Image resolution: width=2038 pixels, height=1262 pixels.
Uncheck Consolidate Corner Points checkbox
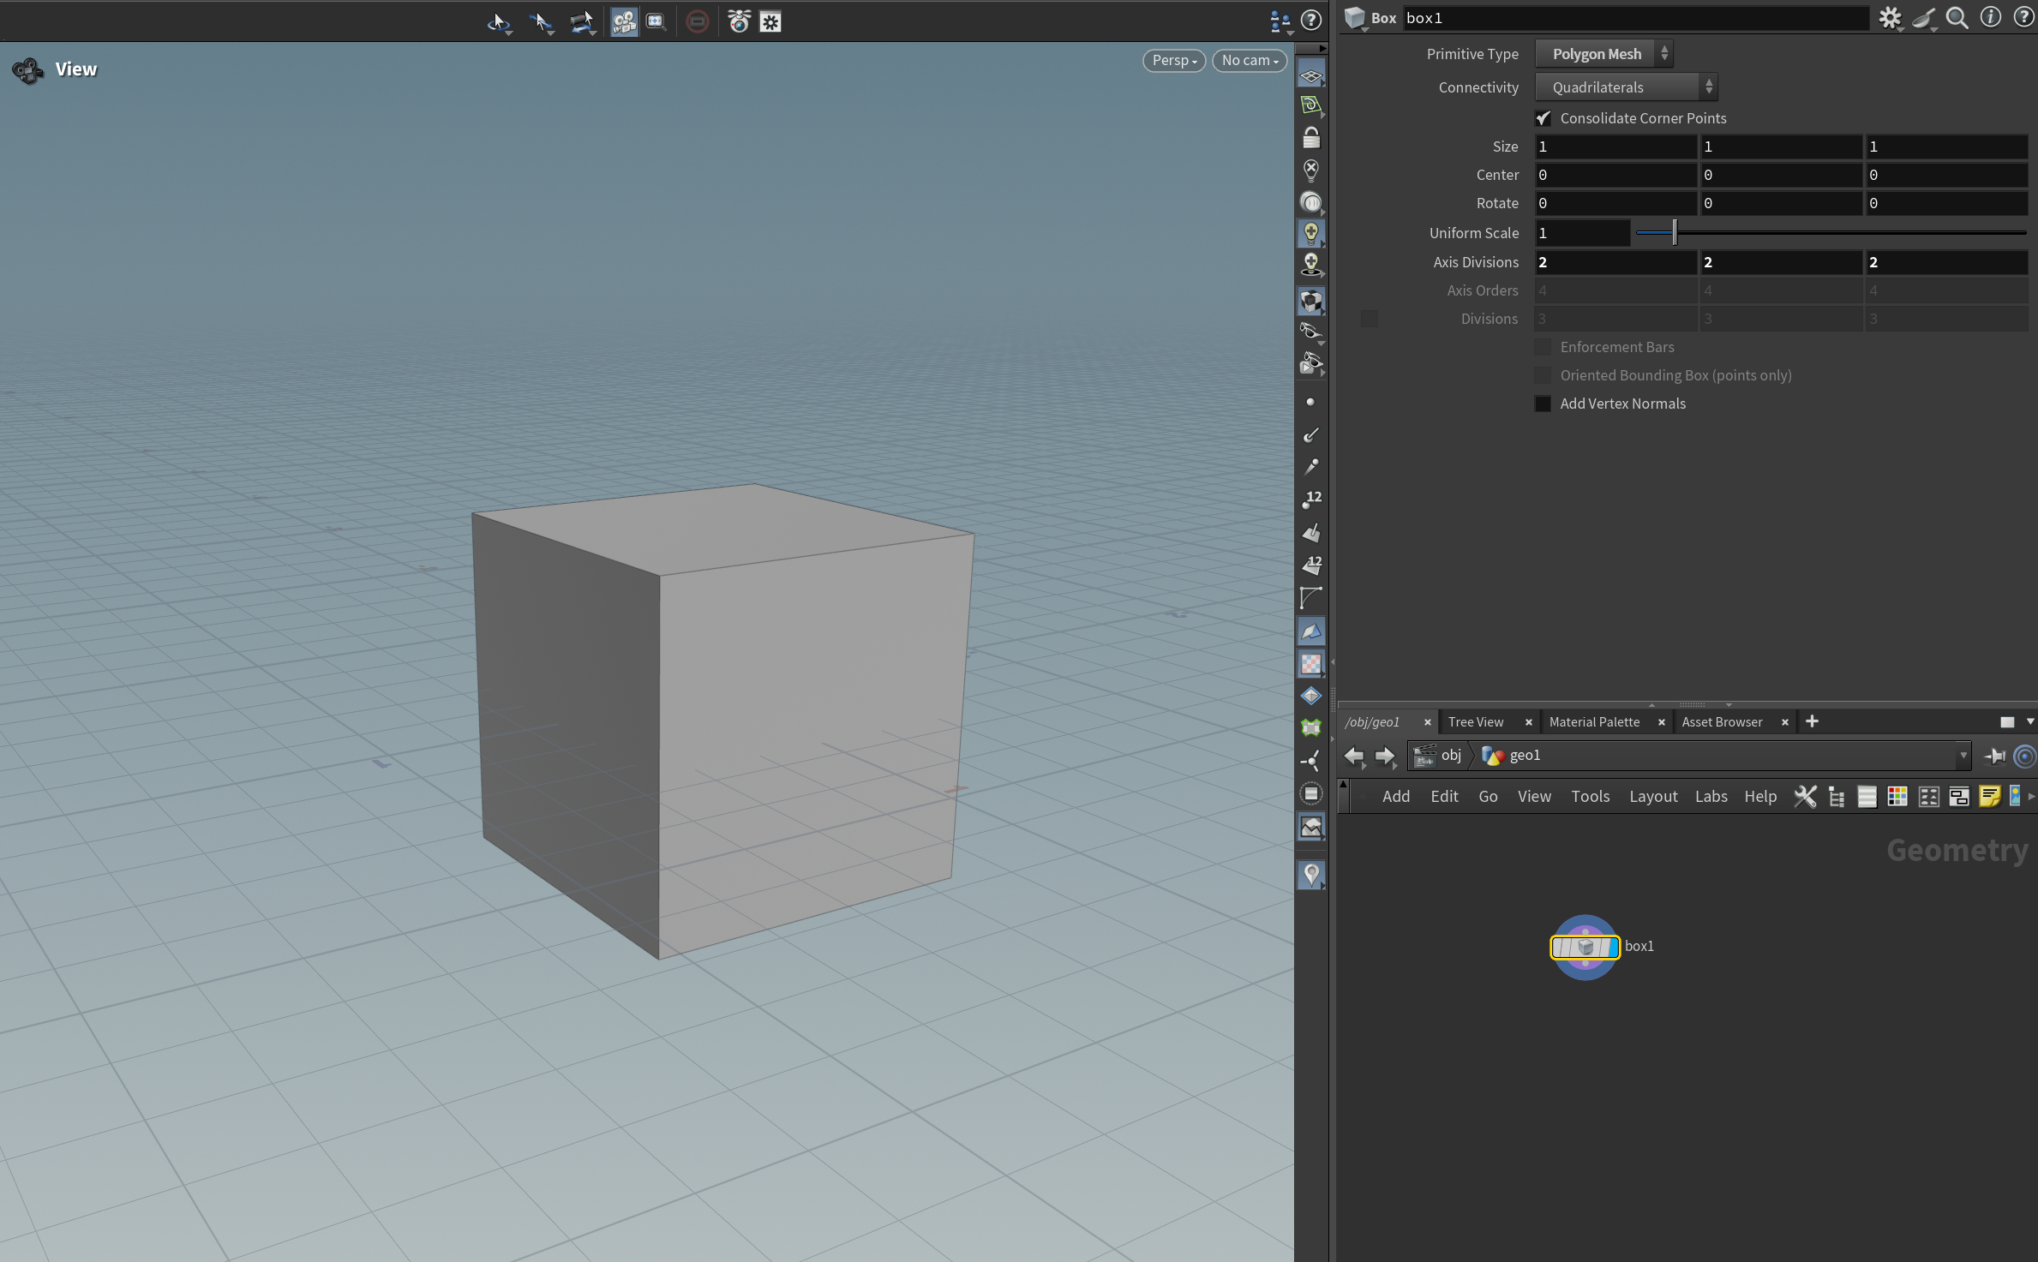1543,118
